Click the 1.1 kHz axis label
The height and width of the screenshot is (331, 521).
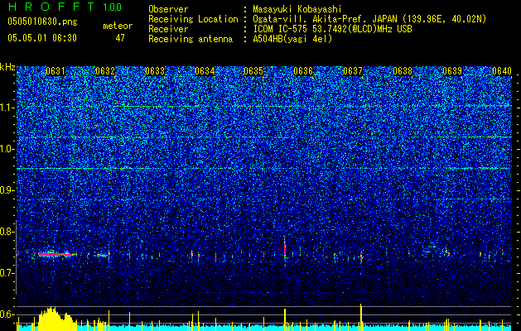click(7, 108)
